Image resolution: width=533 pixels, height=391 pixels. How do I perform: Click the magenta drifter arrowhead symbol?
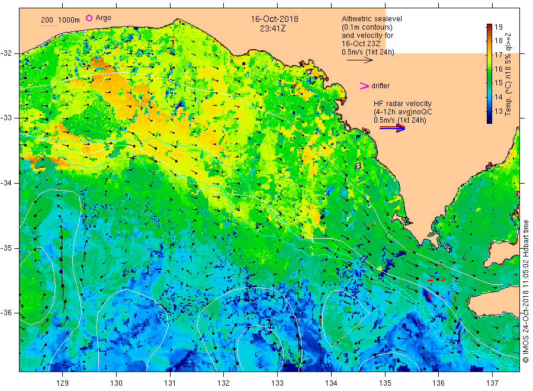click(364, 86)
